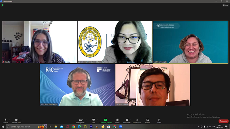
Task: Open Aplicaciones in Zoom toolbar
Action: [137, 120]
